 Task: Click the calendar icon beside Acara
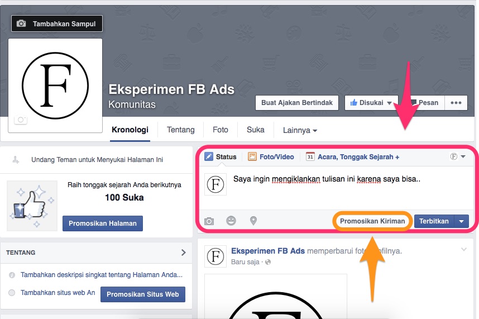[x=310, y=157]
